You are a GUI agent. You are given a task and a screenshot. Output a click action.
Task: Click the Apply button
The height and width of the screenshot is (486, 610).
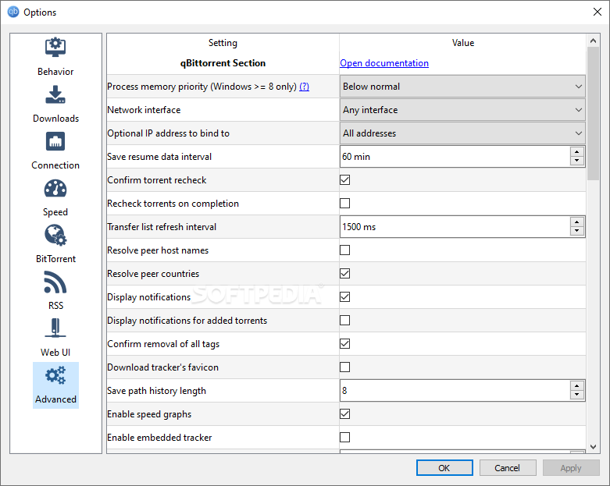coord(571,468)
